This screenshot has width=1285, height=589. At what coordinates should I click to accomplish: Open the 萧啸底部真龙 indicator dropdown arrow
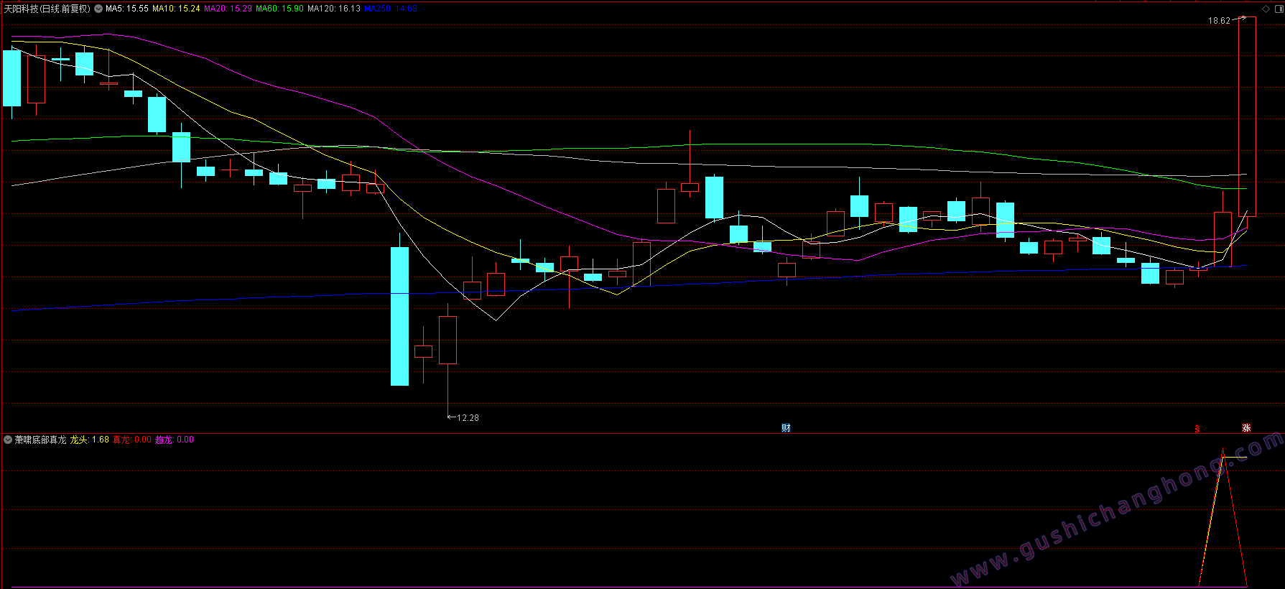8,440
